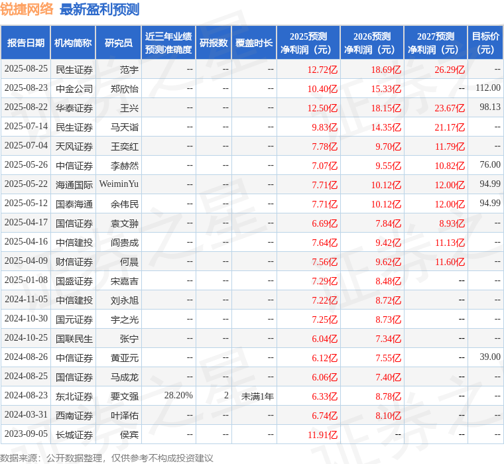Click the 未满1年 coverage duration cell
This screenshot has height=464, width=504.
point(257,396)
